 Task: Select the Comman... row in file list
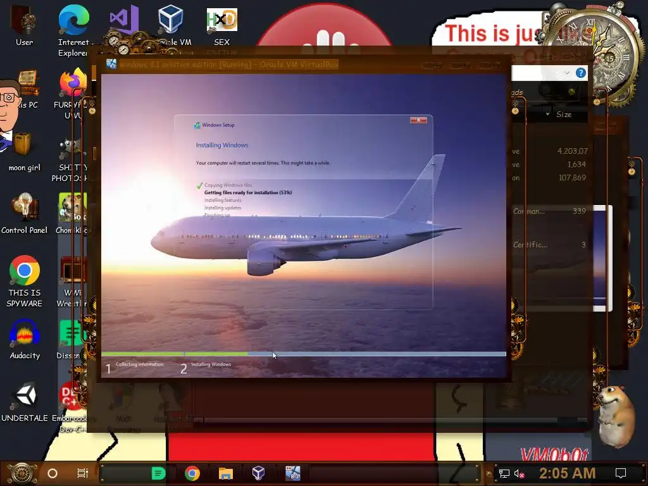(x=550, y=211)
